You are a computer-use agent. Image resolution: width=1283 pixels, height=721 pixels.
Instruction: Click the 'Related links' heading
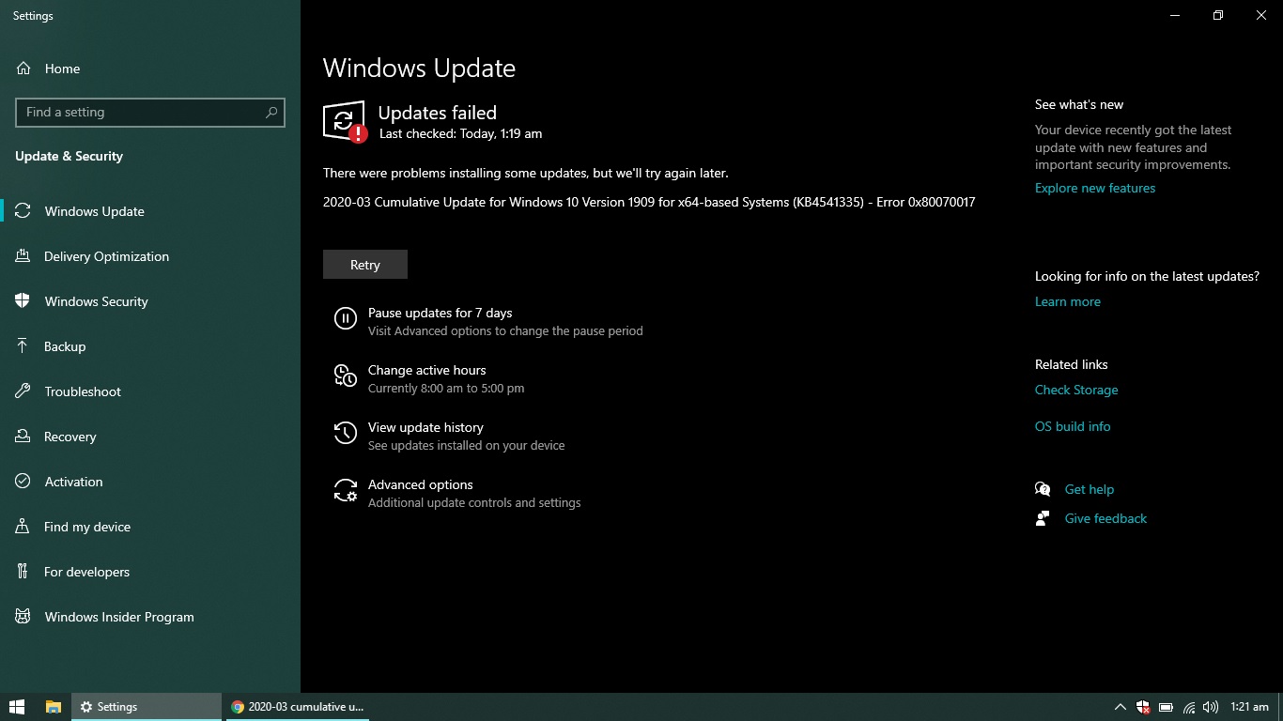[1072, 364]
